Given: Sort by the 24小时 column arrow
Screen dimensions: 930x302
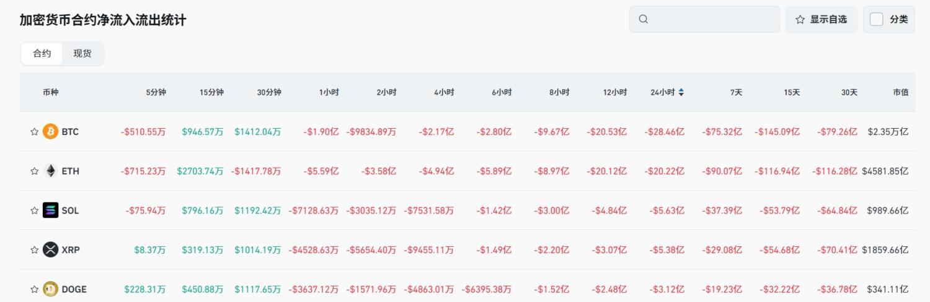Looking at the screenshot, I should tap(681, 92).
